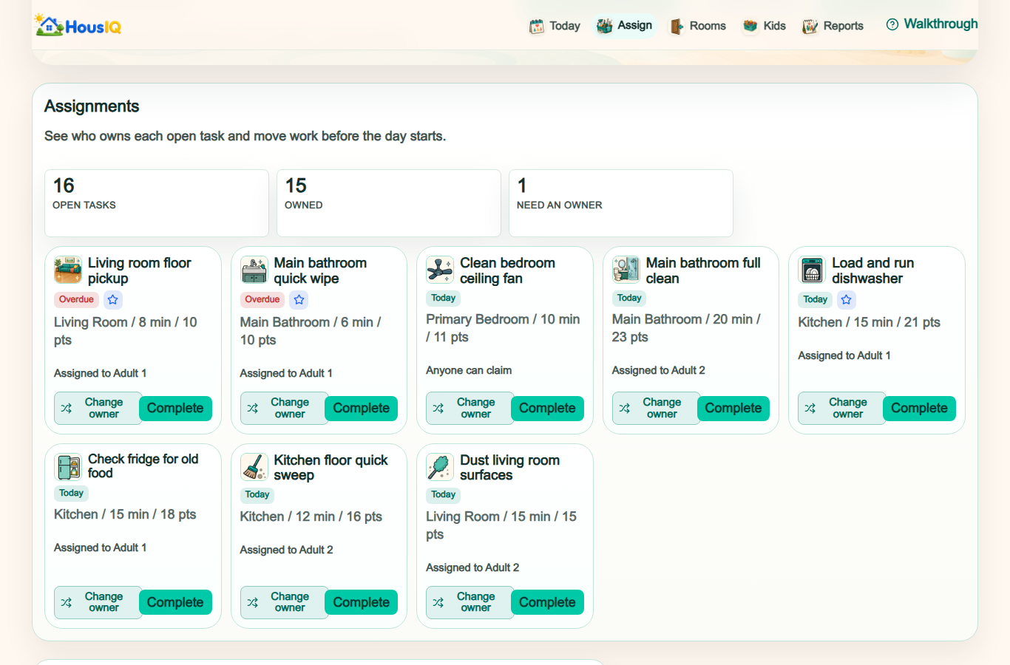Image resolution: width=1010 pixels, height=665 pixels.
Task: Change owner of Living room floor pickup
Action: tap(98, 408)
